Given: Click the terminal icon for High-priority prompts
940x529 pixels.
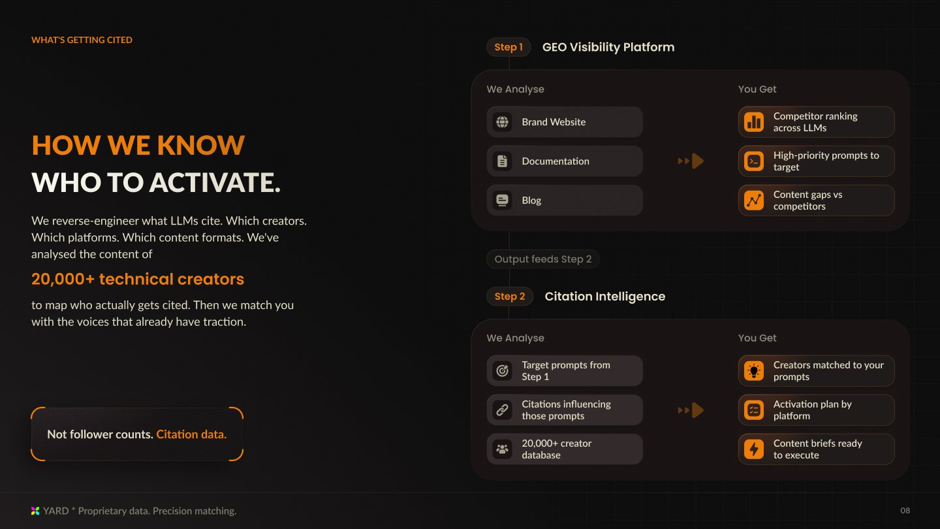Looking at the screenshot, I should [x=754, y=161].
